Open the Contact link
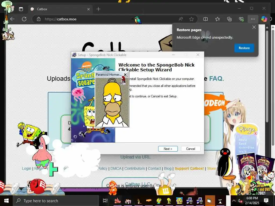The height and width of the screenshot is (206, 275). tap(154, 168)
